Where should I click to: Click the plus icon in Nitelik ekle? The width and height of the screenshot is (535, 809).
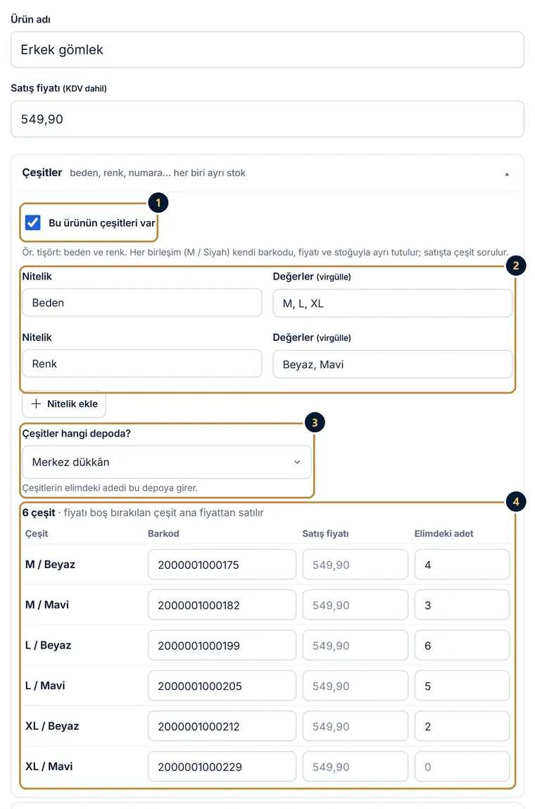click(36, 404)
